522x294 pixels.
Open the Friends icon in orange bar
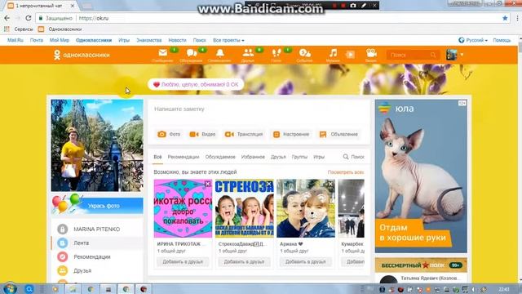click(x=248, y=52)
